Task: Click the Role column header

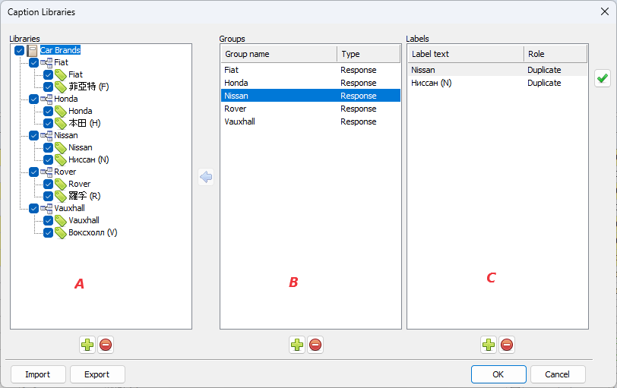Action: (x=555, y=54)
